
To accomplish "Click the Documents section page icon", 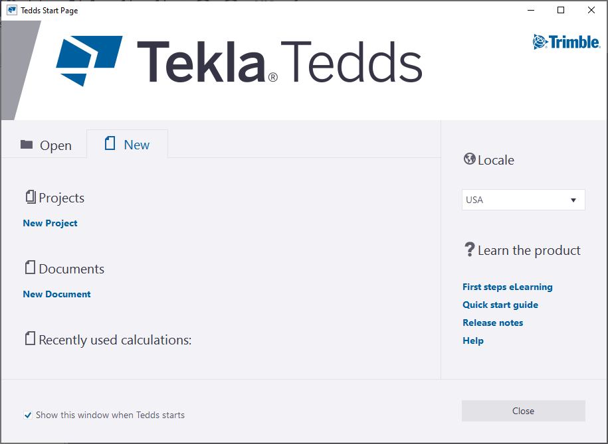I will pyautogui.click(x=30, y=268).
